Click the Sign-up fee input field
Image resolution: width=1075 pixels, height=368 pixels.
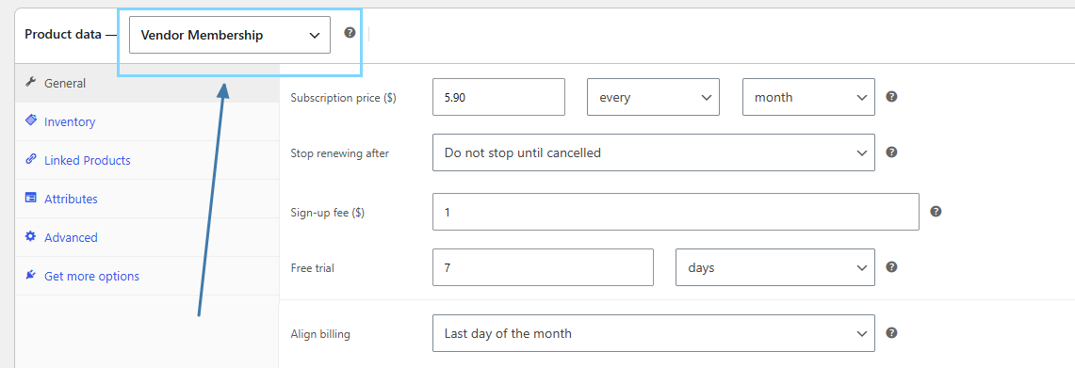(x=676, y=212)
